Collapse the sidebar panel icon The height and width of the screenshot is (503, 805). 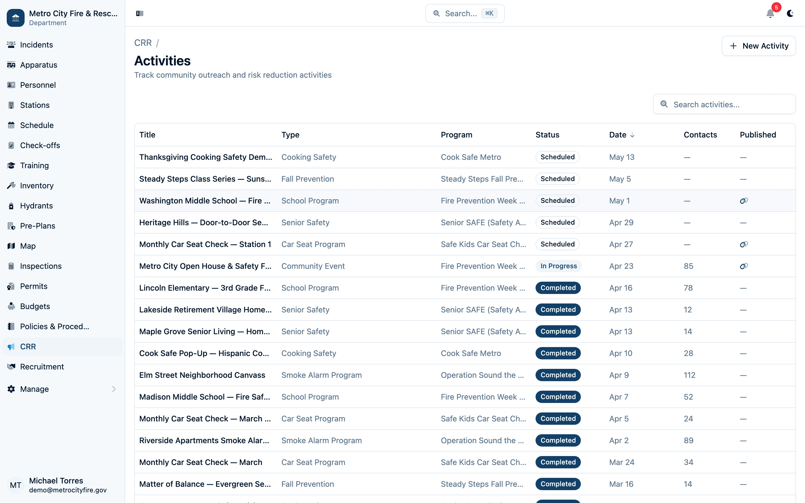point(139,13)
